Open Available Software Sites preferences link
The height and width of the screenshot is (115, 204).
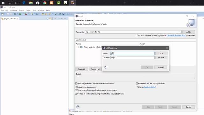click(x=176, y=35)
